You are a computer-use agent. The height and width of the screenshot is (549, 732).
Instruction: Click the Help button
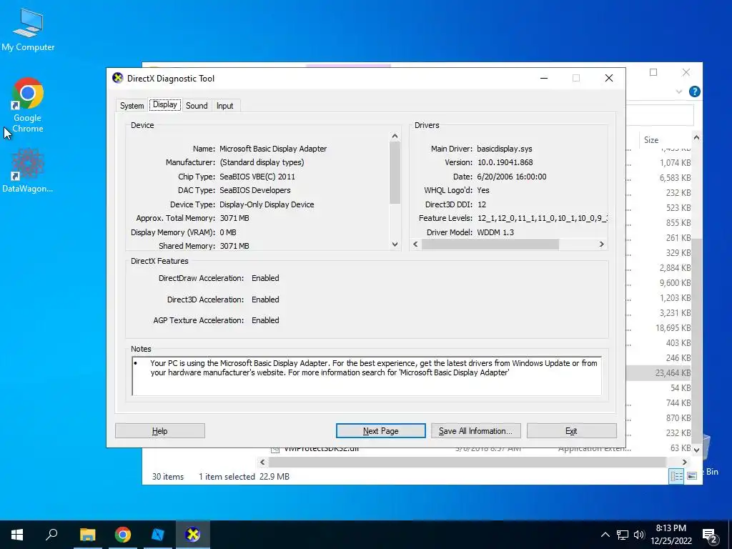[x=159, y=430]
